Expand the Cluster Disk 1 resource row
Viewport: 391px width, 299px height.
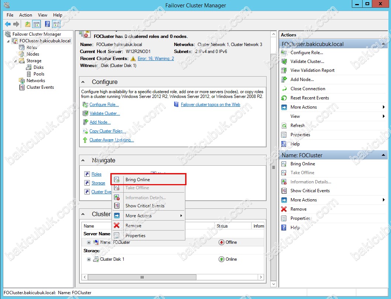(89, 259)
